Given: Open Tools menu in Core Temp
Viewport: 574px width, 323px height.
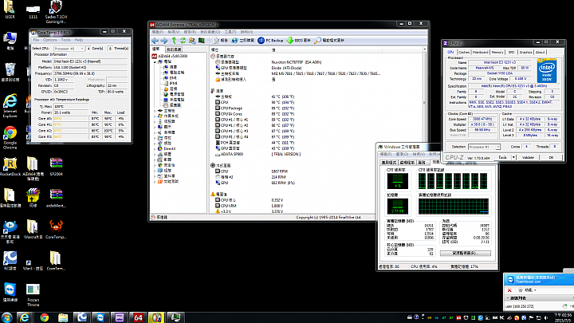Looking at the screenshot, I should [66, 40].
